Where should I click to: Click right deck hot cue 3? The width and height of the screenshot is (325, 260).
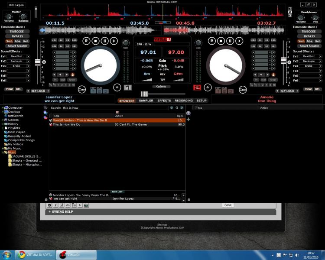click(231, 91)
